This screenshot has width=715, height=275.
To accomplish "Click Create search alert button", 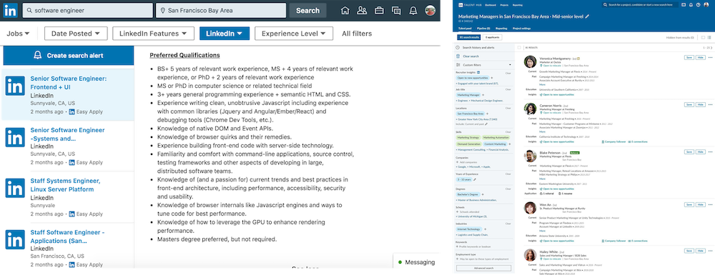I will click(69, 56).
